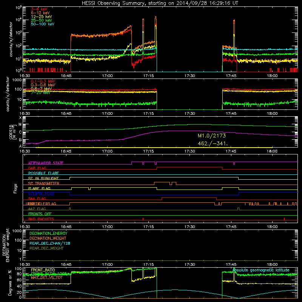This screenshot has width=302, height=302.
Task: Click the Absolute geomagnetic latitude label
Action: click(261, 270)
